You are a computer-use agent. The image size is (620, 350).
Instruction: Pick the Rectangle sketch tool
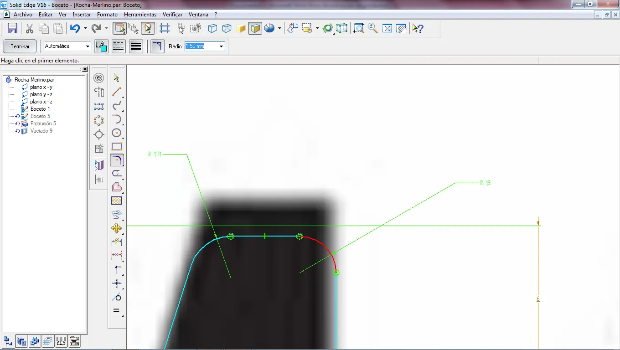pos(117,147)
